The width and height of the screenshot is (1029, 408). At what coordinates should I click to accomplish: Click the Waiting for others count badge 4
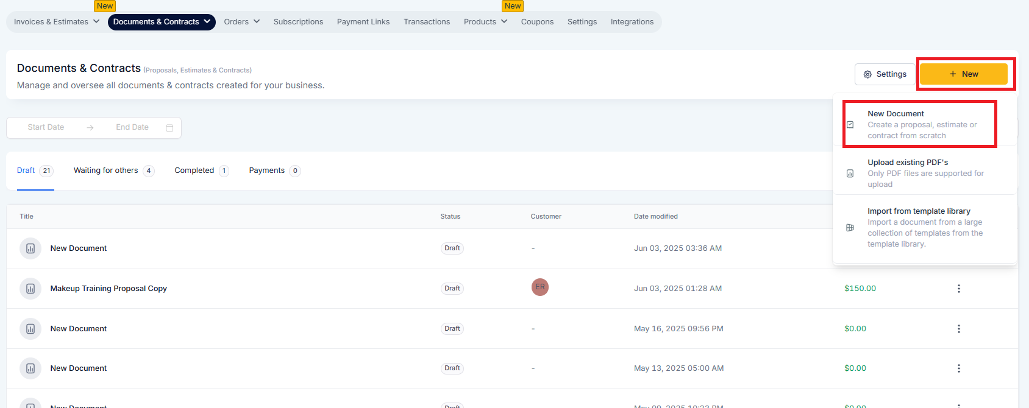tap(149, 171)
